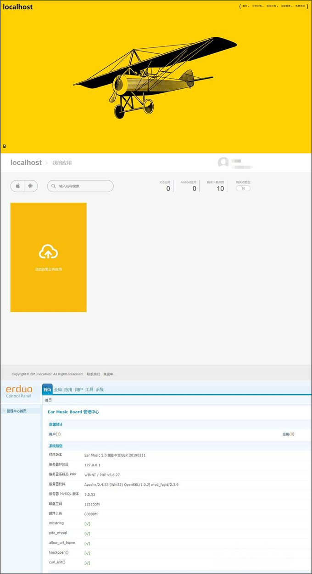The height and width of the screenshot is (574, 312).
Task: Click the iOS应用 count value
Action: pyautogui.click(x=168, y=189)
